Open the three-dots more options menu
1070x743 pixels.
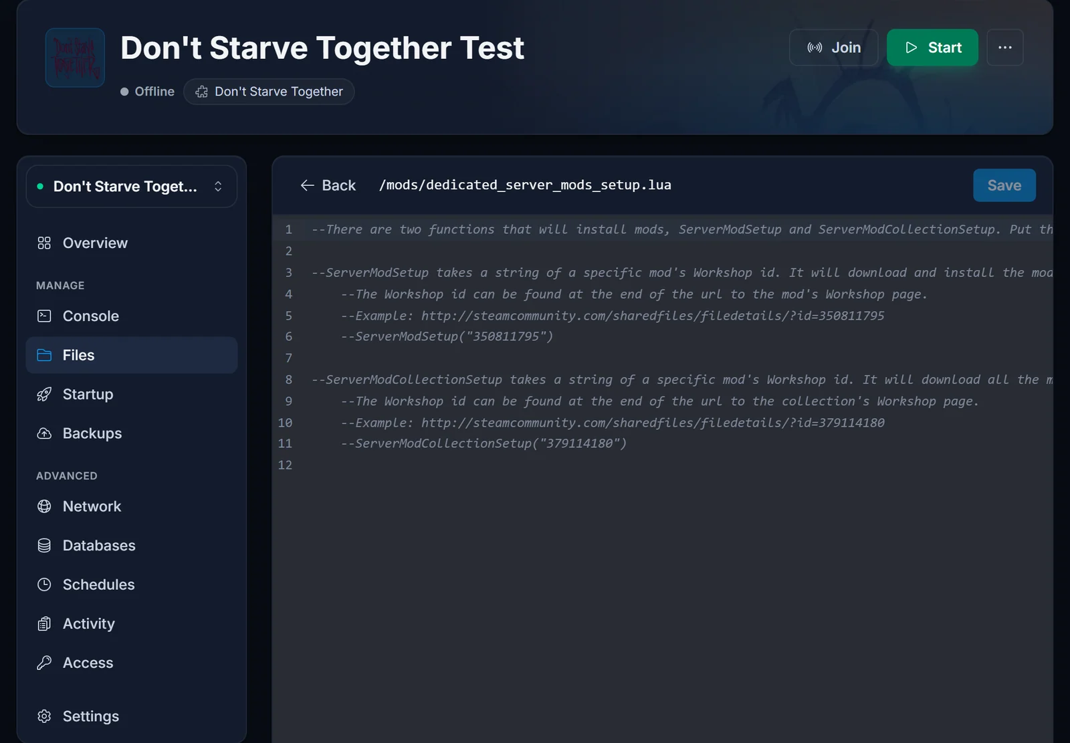[x=1005, y=47]
